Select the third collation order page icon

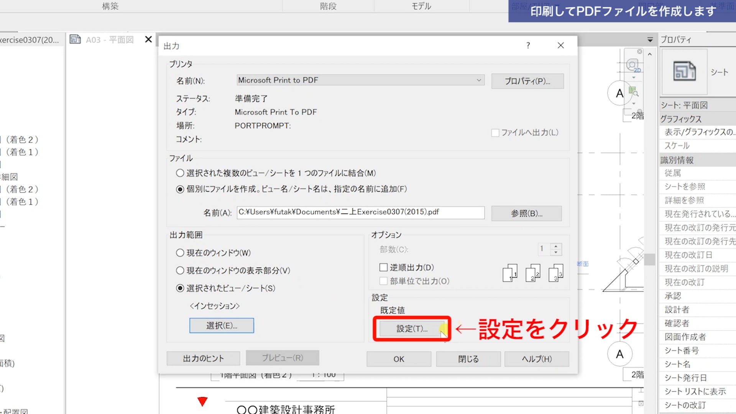556,273
